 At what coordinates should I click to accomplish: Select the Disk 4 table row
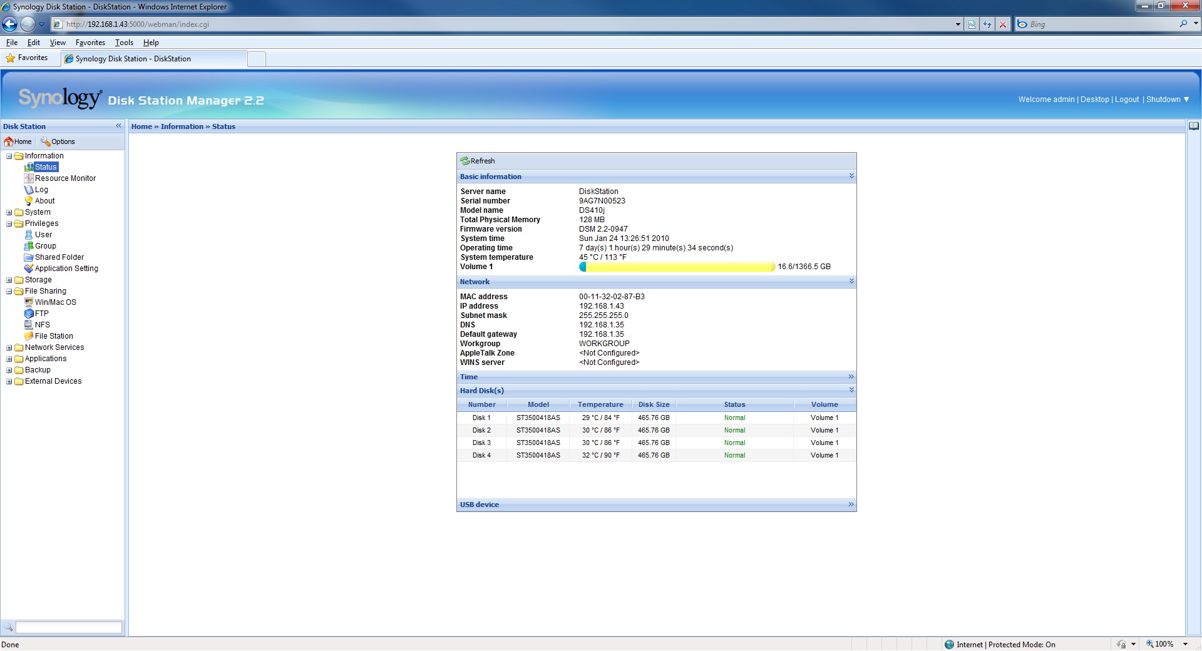click(656, 455)
